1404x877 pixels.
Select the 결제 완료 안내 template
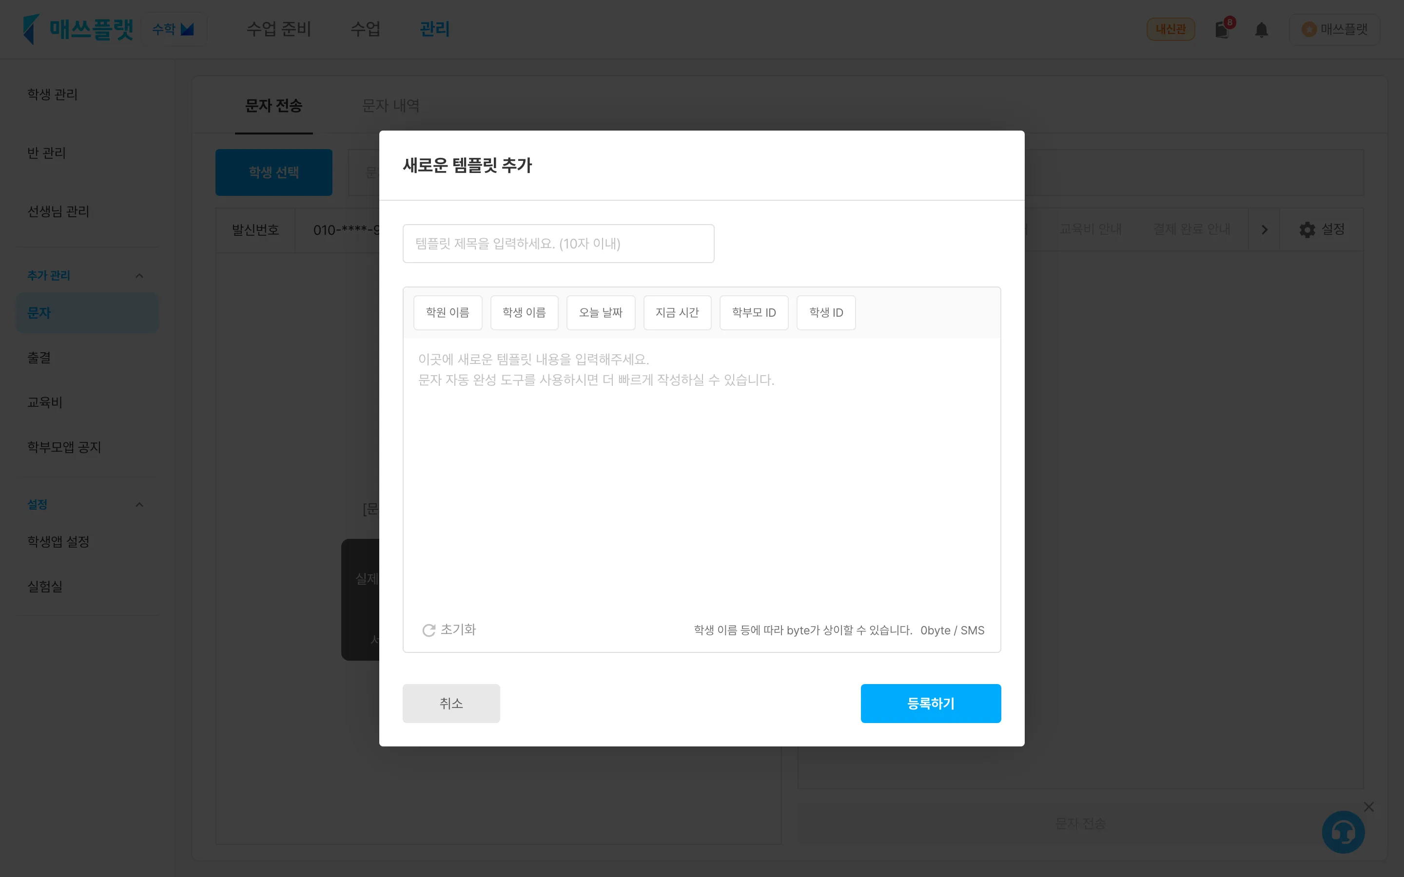[x=1191, y=229]
